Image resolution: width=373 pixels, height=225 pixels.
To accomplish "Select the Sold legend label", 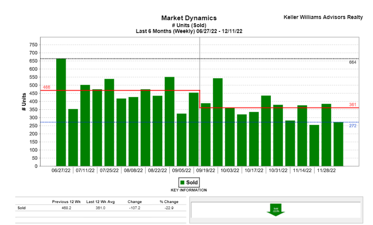I will (192, 182).
